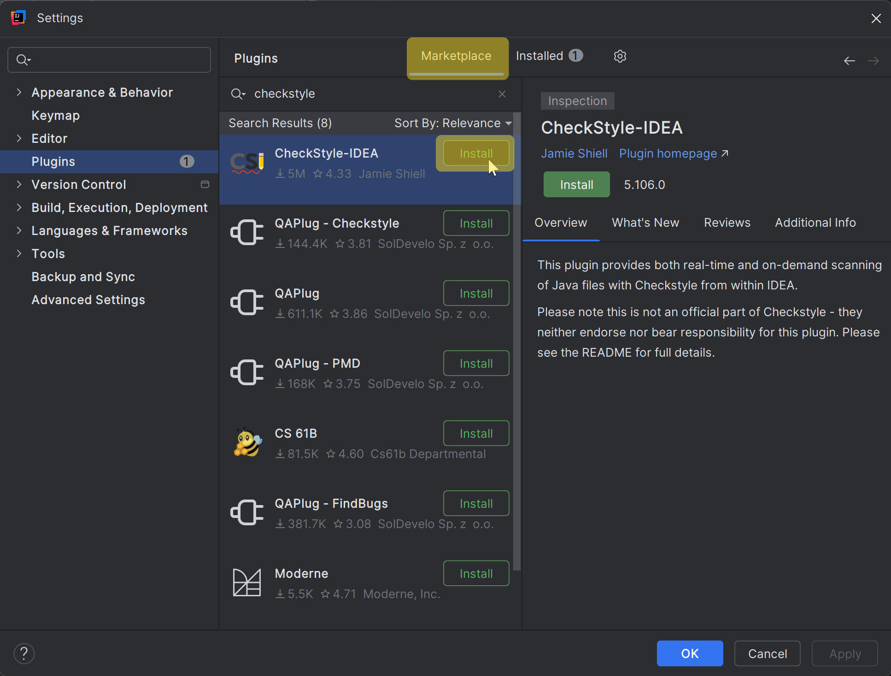This screenshot has height=676, width=891.
Task: Select the CheckStyle-IDEA result title
Action: coord(326,153)
